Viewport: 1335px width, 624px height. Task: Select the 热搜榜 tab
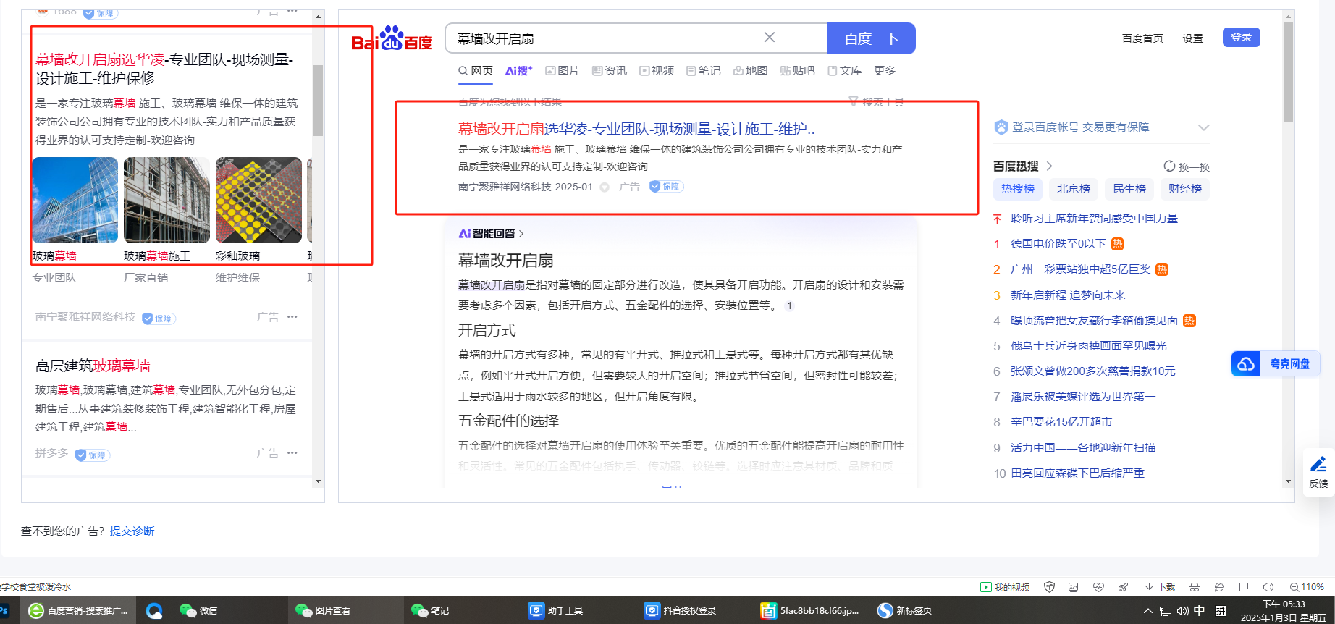1018,189
